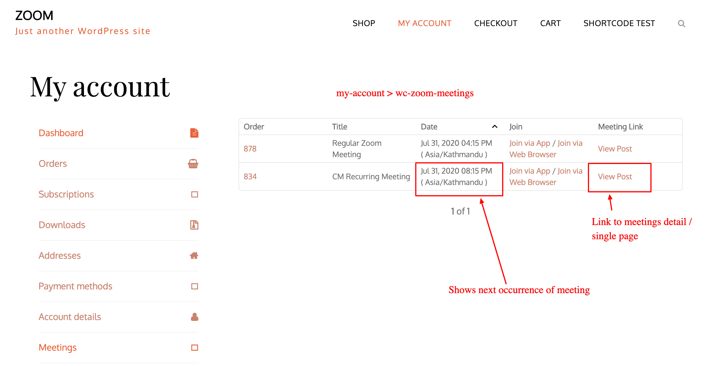
Task: Click the Orders basket icon
Action: 193,164
